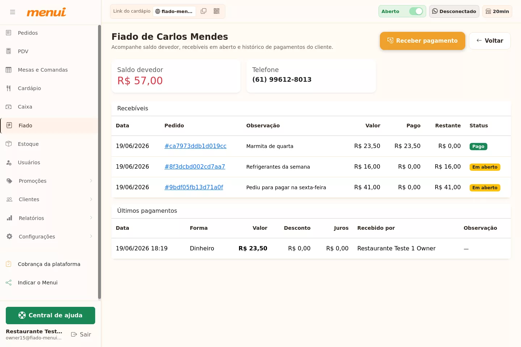
Task: Click the Pedidos sidebar icon
Action: (9, 33)
